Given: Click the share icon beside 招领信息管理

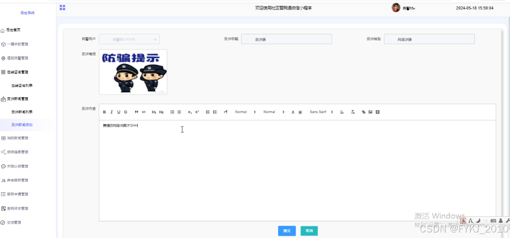Looking at the screenshot, I should coord(3,152).
